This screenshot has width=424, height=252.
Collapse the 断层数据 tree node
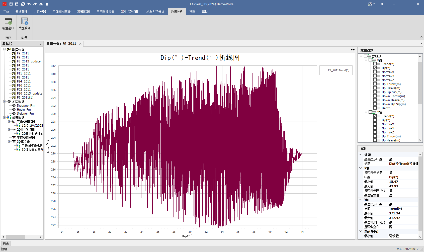point(4,49)
